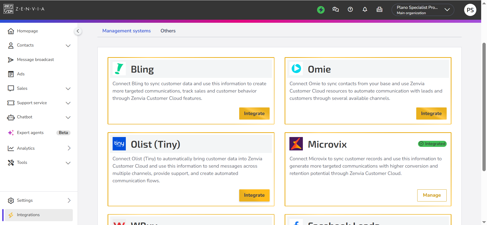Open the Analytics submenu arrow
The width and height of the screenshot is (487, 225).
coord(69,148)
